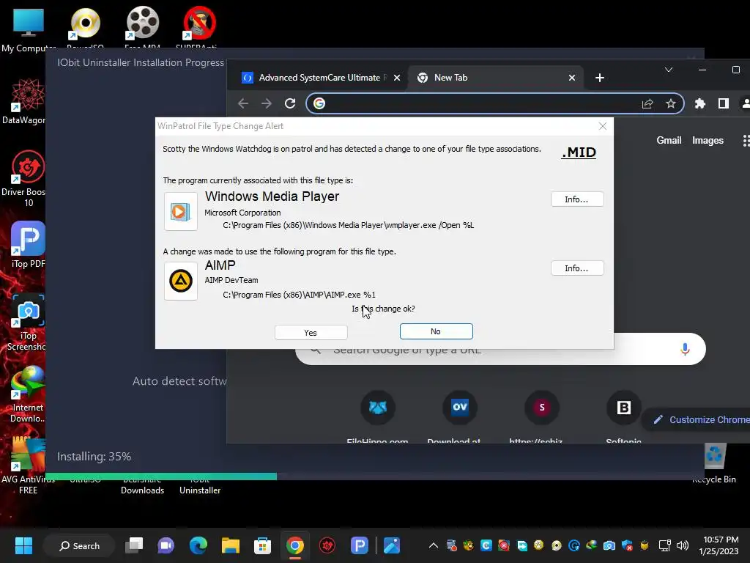The width and height of the screenshot is (750, 563).
Task: Open Driver Booster from taskbar
Action: coord(327,545)
